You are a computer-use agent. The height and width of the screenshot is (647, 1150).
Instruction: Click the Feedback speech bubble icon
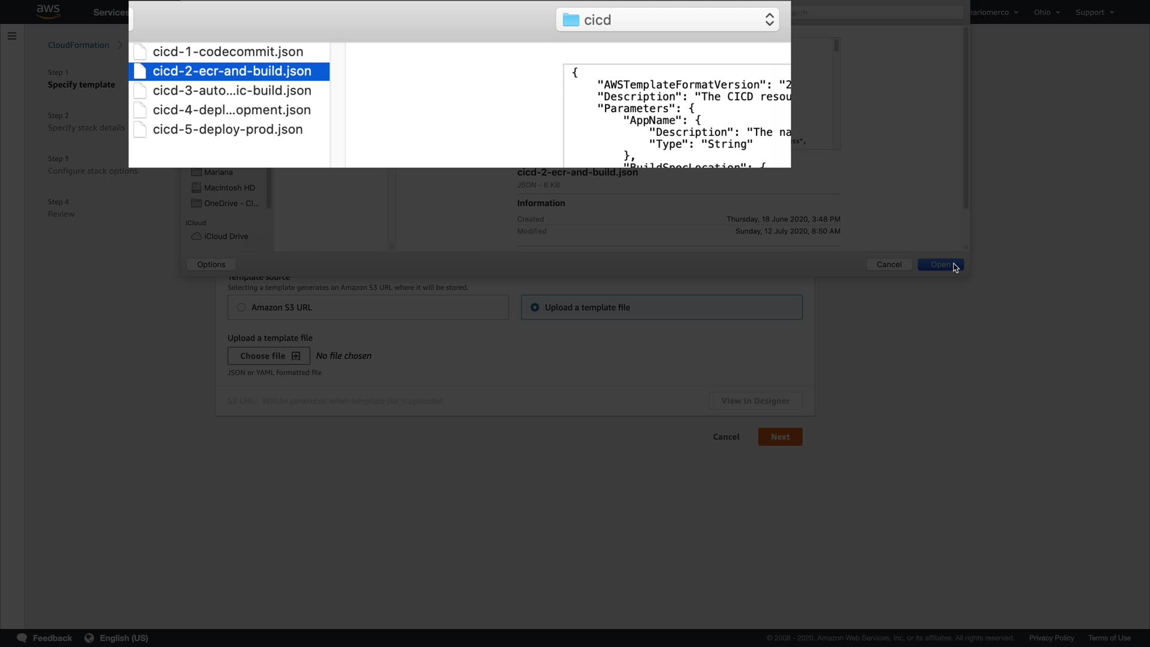[x=22, y=638]
